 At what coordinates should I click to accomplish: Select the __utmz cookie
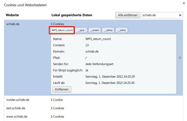pyautogui.click(x=122, y=30)
